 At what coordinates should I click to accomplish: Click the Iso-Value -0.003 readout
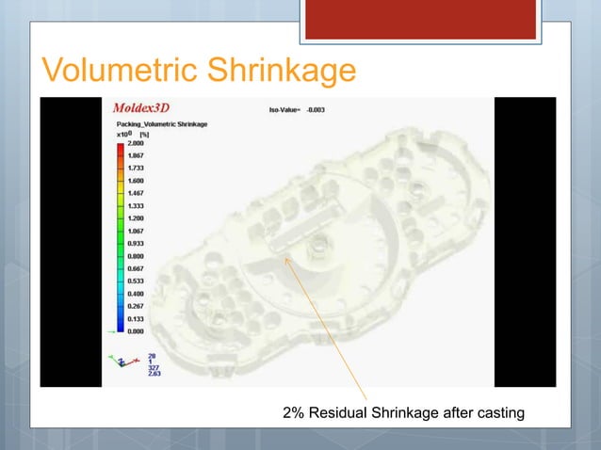[298, 110]
